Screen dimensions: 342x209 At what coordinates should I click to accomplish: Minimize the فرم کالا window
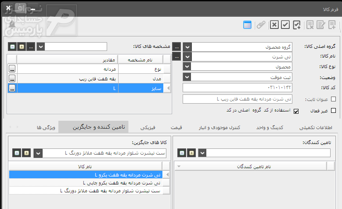[x=33, y=9]
